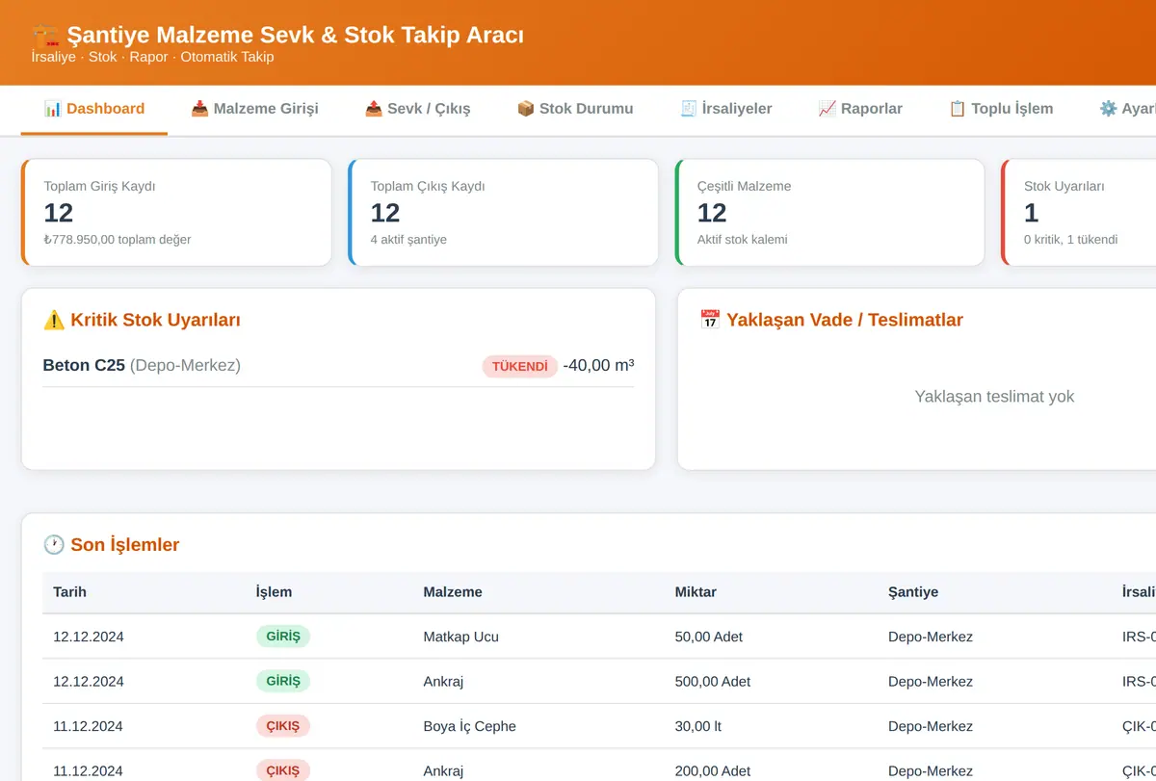Select the Malzeme column header

tap(453, 592)
